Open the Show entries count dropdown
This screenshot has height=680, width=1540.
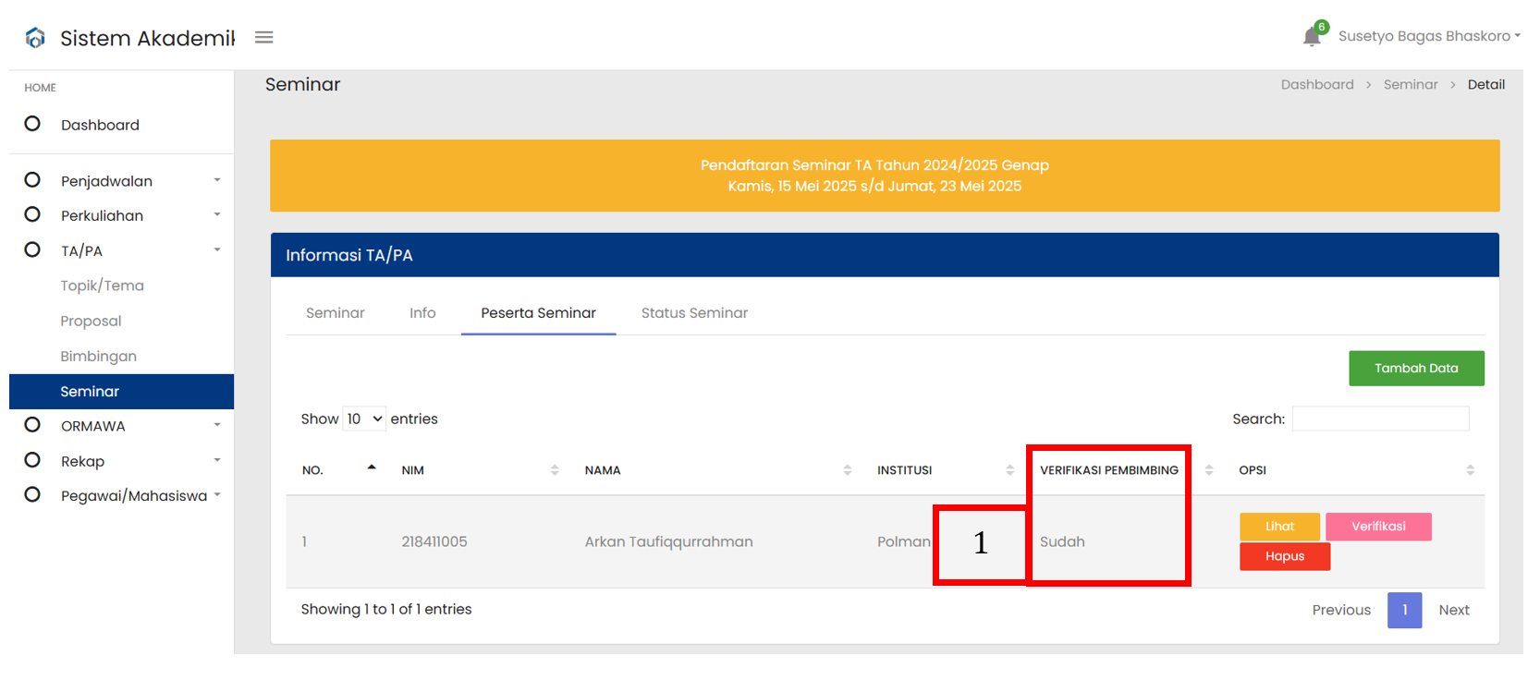(x=364, y=419)
